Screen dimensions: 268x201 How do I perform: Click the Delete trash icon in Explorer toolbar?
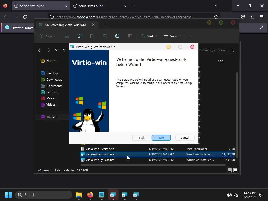click(x=130, y=36)
